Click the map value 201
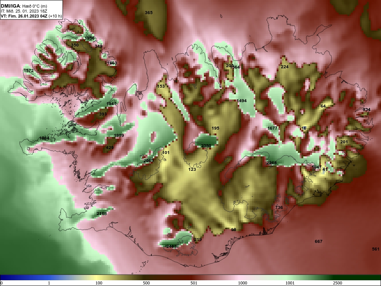 point(344,142)
